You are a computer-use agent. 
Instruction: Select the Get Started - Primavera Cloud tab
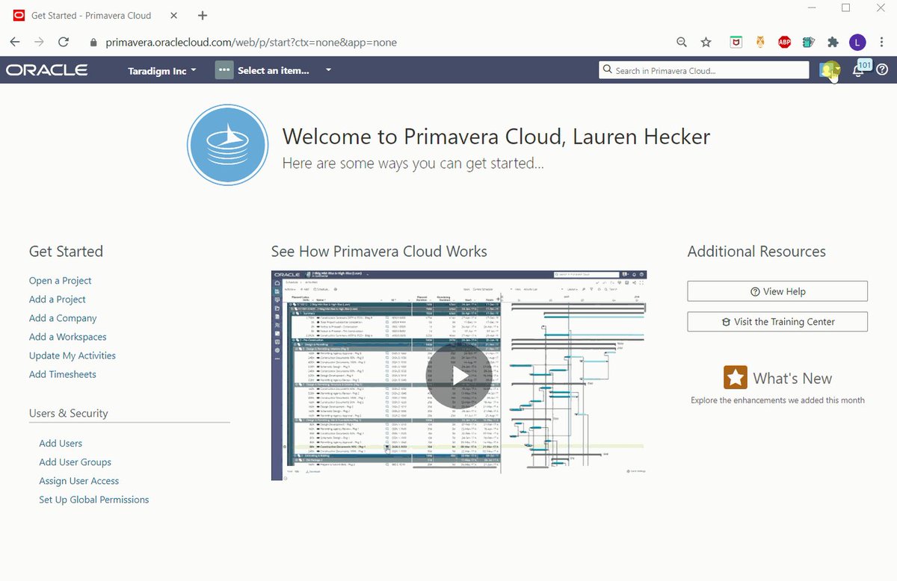pos(94,15)
